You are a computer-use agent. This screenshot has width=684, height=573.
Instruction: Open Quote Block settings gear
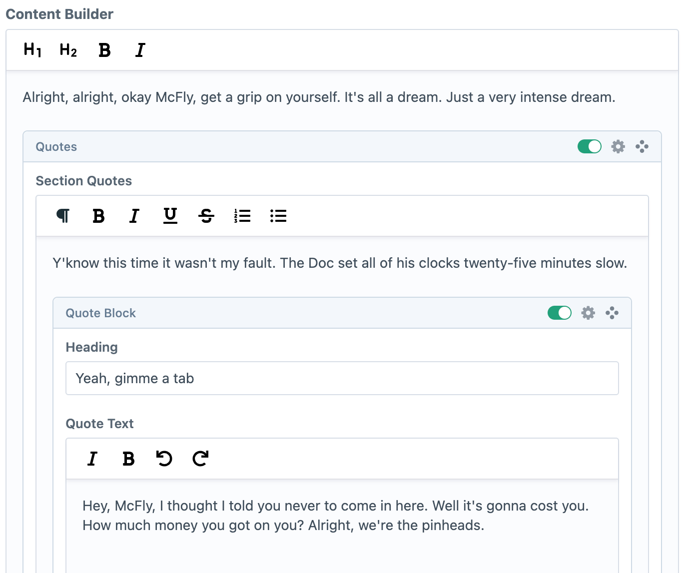588,313
